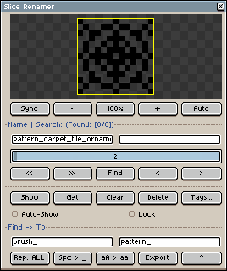Select Auto zoom button

pyautogui.click(x=202, y=109)
